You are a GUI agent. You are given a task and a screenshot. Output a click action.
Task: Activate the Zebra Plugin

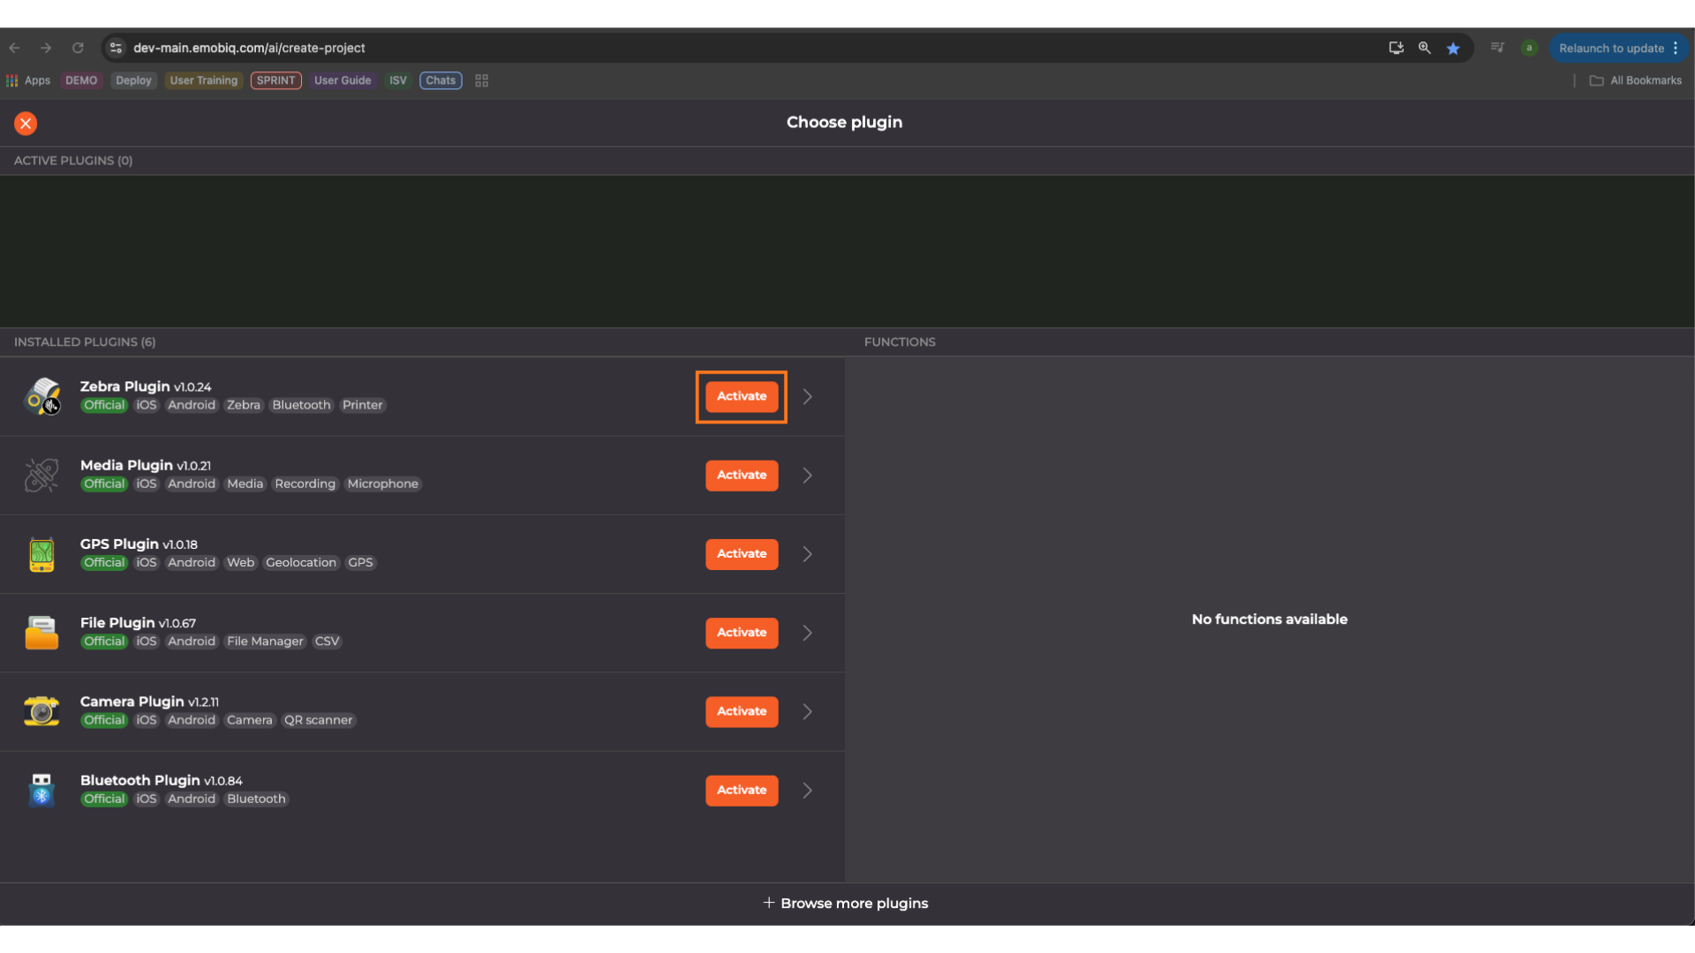click(x=742, y=396)
